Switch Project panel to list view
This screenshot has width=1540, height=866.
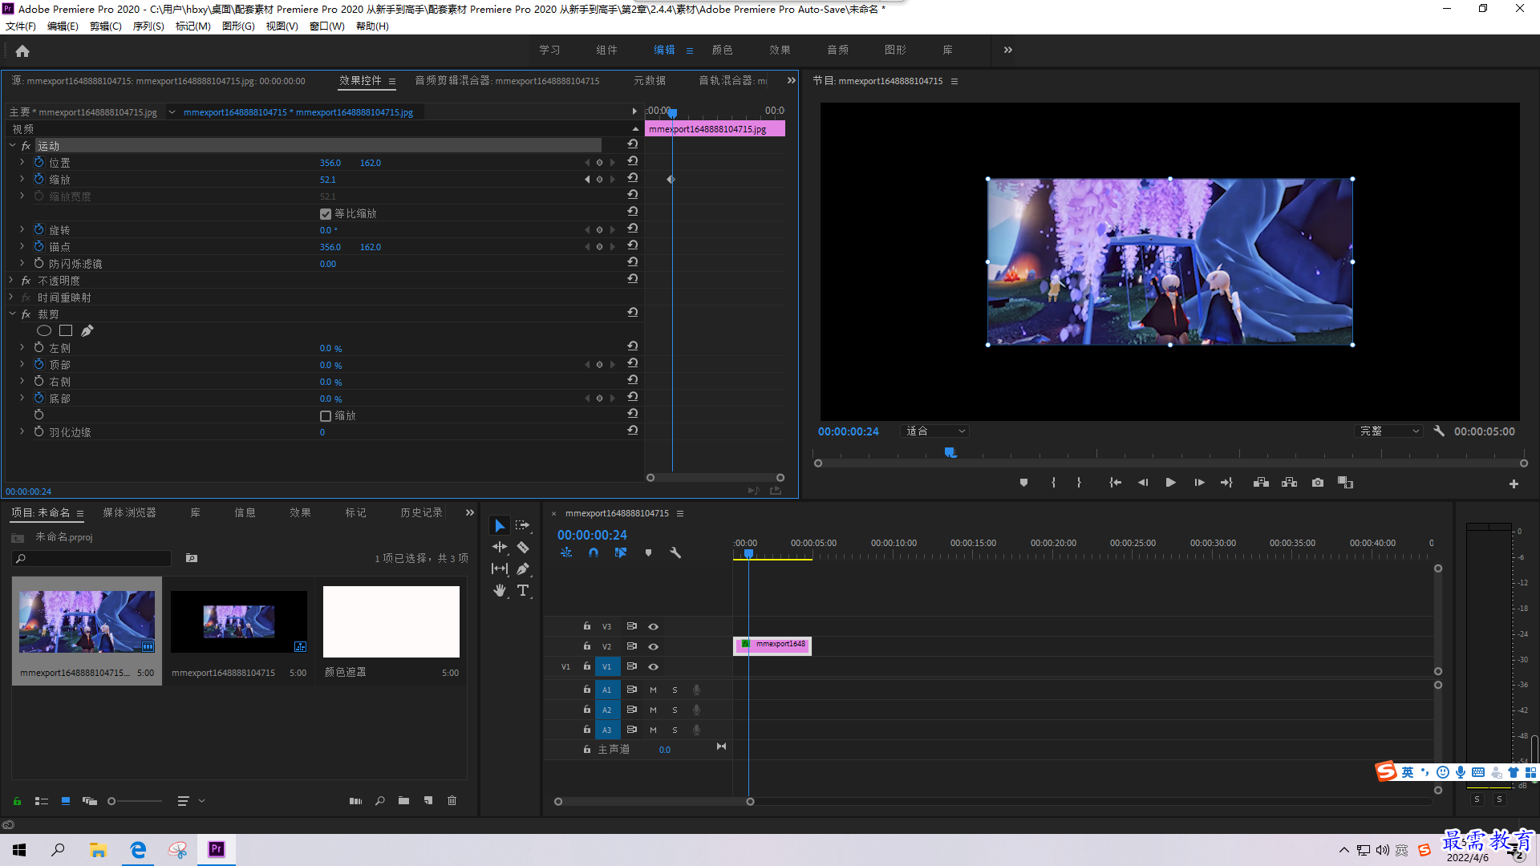pyautogui.click(x=42, y=800)
